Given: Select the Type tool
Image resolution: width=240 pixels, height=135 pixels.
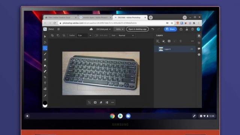Looking at the screenshot, I should pos(45,83).
